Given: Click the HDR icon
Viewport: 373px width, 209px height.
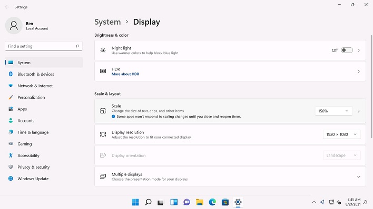Looking at the screenshot, I should click(103, 71).
